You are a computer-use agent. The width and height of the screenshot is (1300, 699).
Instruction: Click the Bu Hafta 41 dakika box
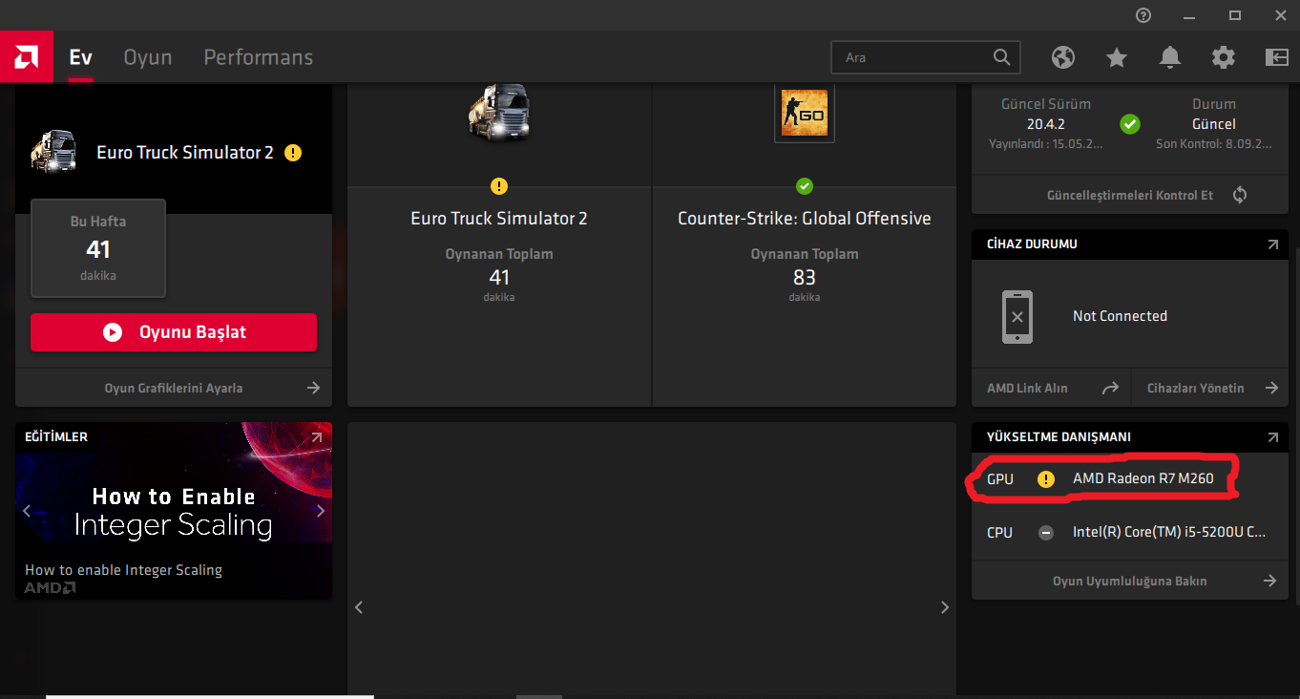(x=98, y=248)
